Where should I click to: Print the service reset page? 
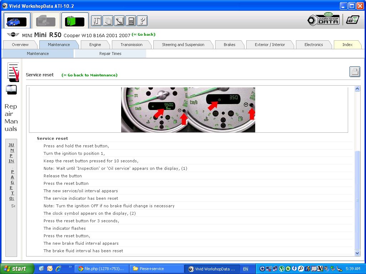pos(355,72)
